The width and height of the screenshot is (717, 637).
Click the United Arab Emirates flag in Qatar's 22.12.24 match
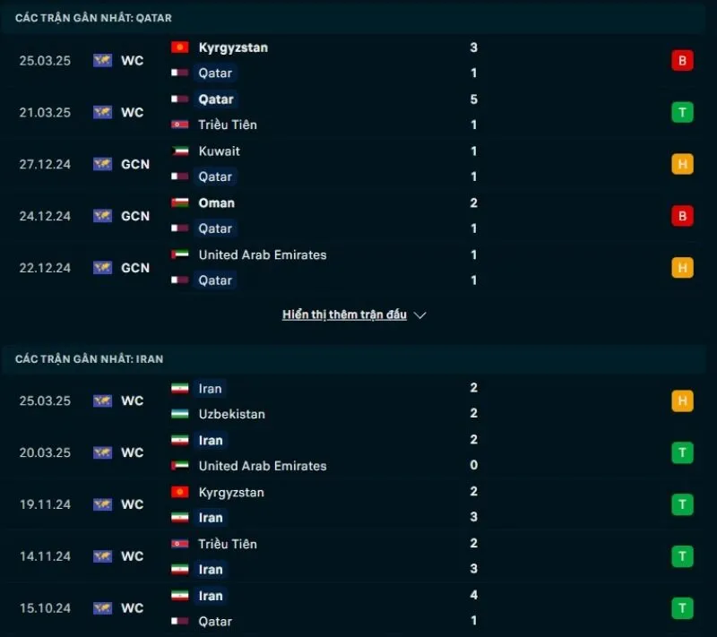click(178, 254)
